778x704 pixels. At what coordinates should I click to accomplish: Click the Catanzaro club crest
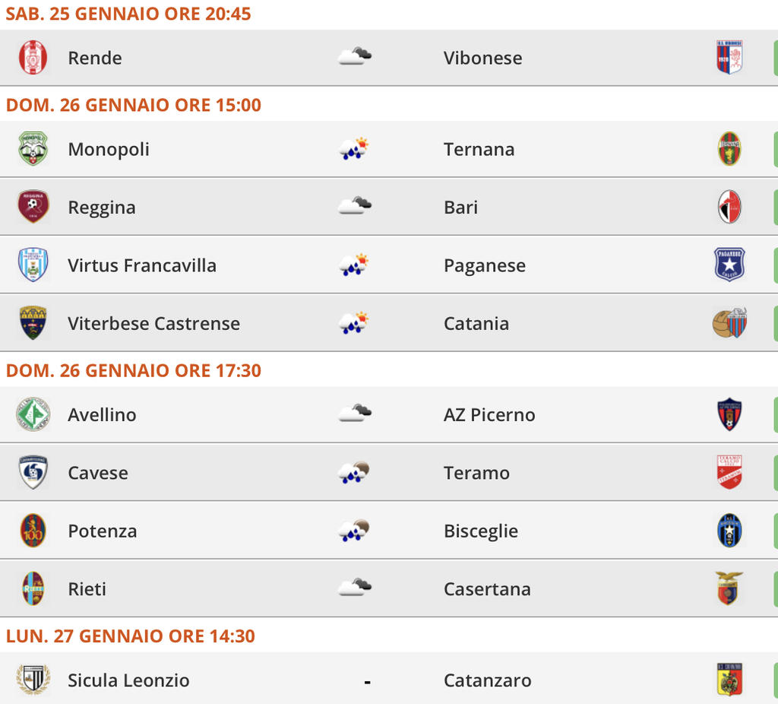coord(729,680)
